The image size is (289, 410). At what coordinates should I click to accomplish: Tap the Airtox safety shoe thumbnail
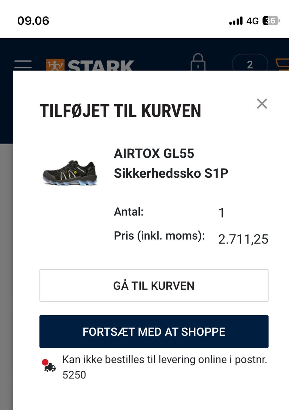point(70,173)
